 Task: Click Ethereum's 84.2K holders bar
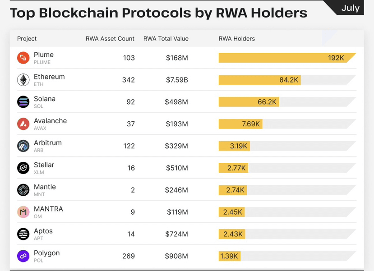[259, 80]
